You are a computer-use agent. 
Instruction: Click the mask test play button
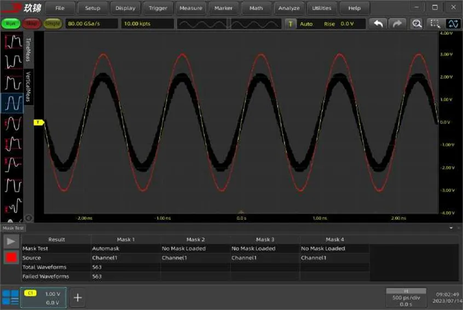(x=11, y=242)
